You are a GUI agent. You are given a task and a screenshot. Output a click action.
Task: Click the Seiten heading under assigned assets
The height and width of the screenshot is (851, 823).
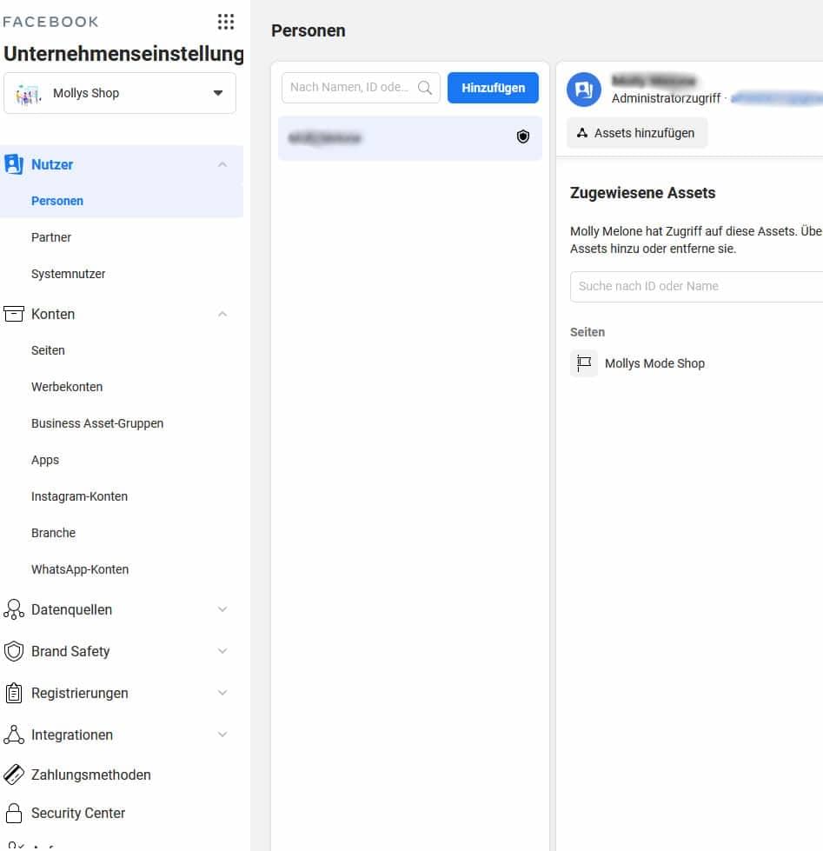click(x=587, y=332)
